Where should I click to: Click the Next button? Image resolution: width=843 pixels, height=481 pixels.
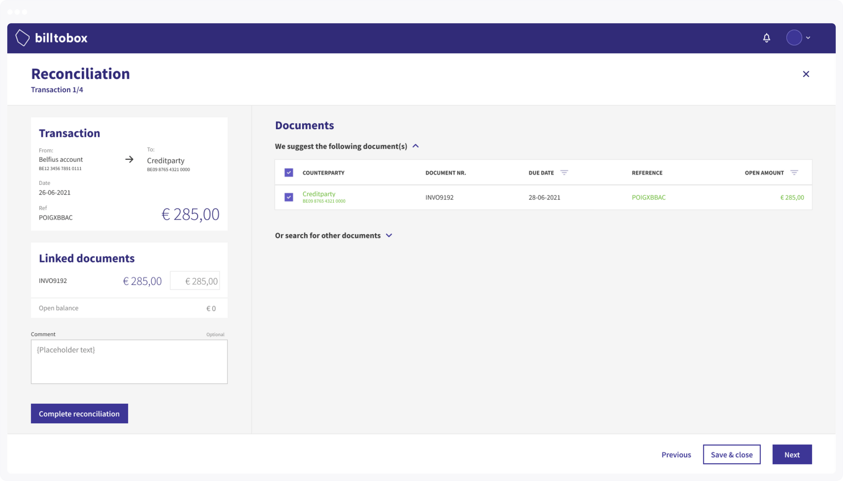(792, 454)
